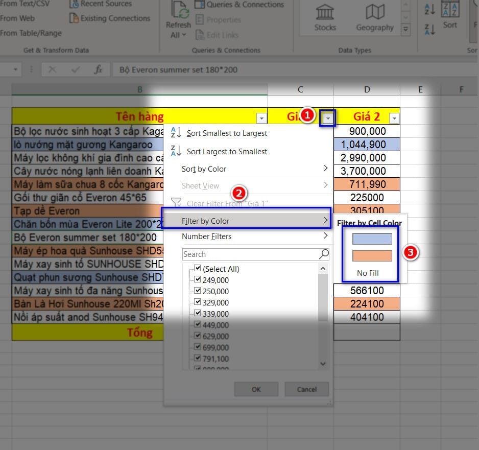The height and width of the screenshot is (450, 479).
Task: Click the Existing Connections icon
Action: 74,18
